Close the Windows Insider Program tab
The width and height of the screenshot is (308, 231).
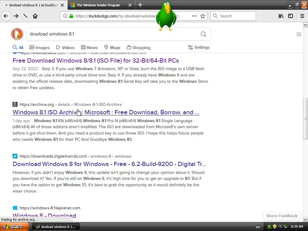click(x=130, y=5)
